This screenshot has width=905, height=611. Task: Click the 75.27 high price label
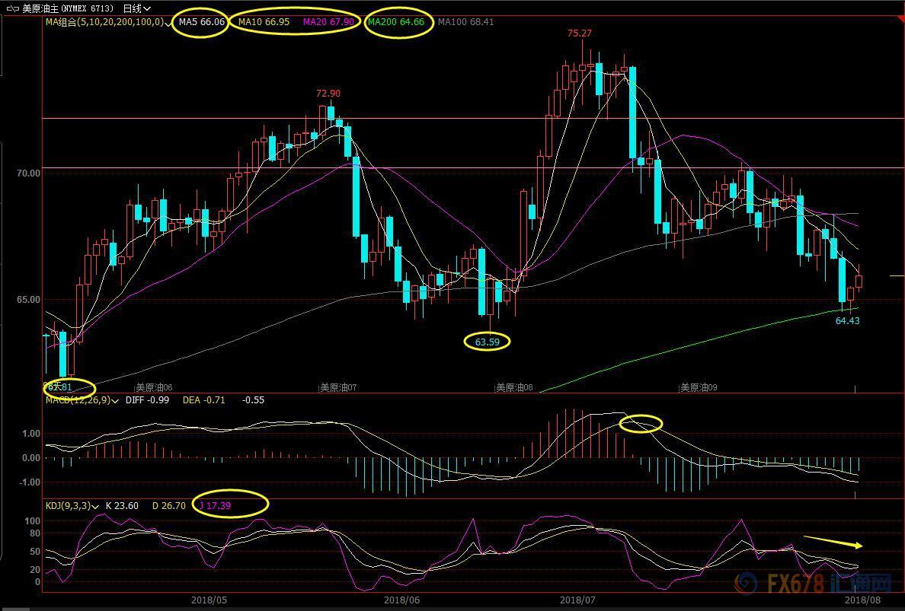point(579,33)
